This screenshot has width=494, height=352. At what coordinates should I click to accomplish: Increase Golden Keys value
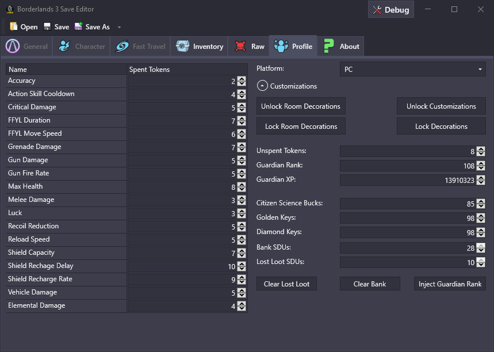(480, 216)
